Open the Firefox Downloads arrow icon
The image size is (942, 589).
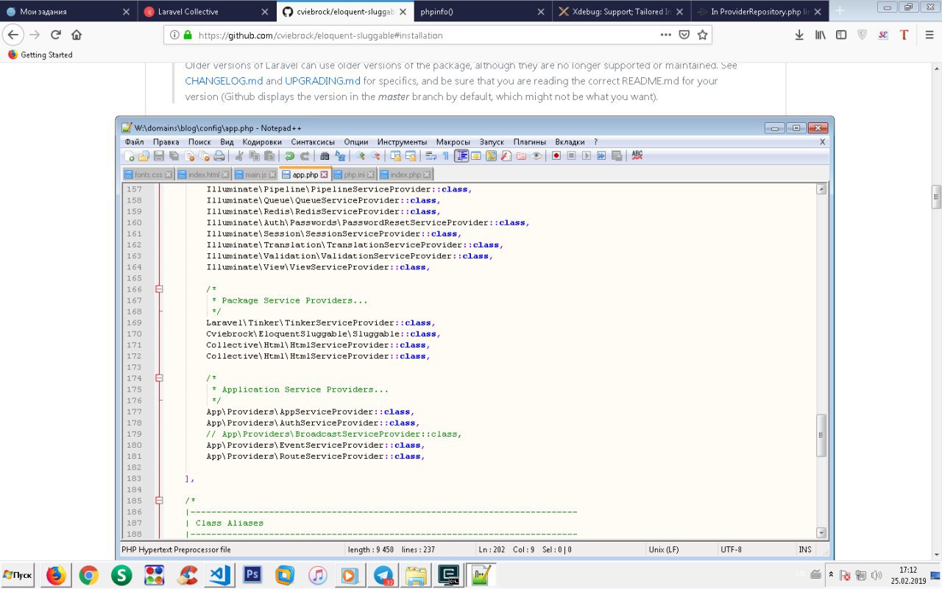(x=799, y=35)
